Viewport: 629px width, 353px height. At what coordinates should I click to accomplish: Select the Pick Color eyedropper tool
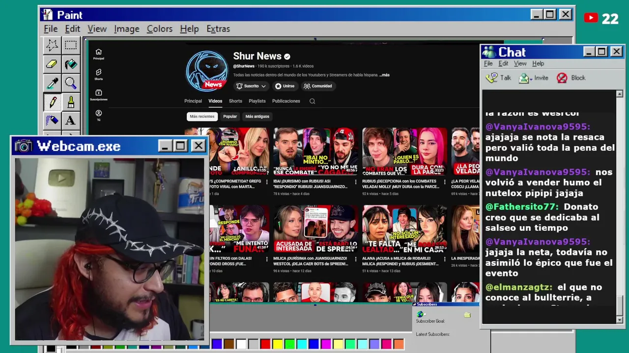pyautogui.click(x=52, y=83)
